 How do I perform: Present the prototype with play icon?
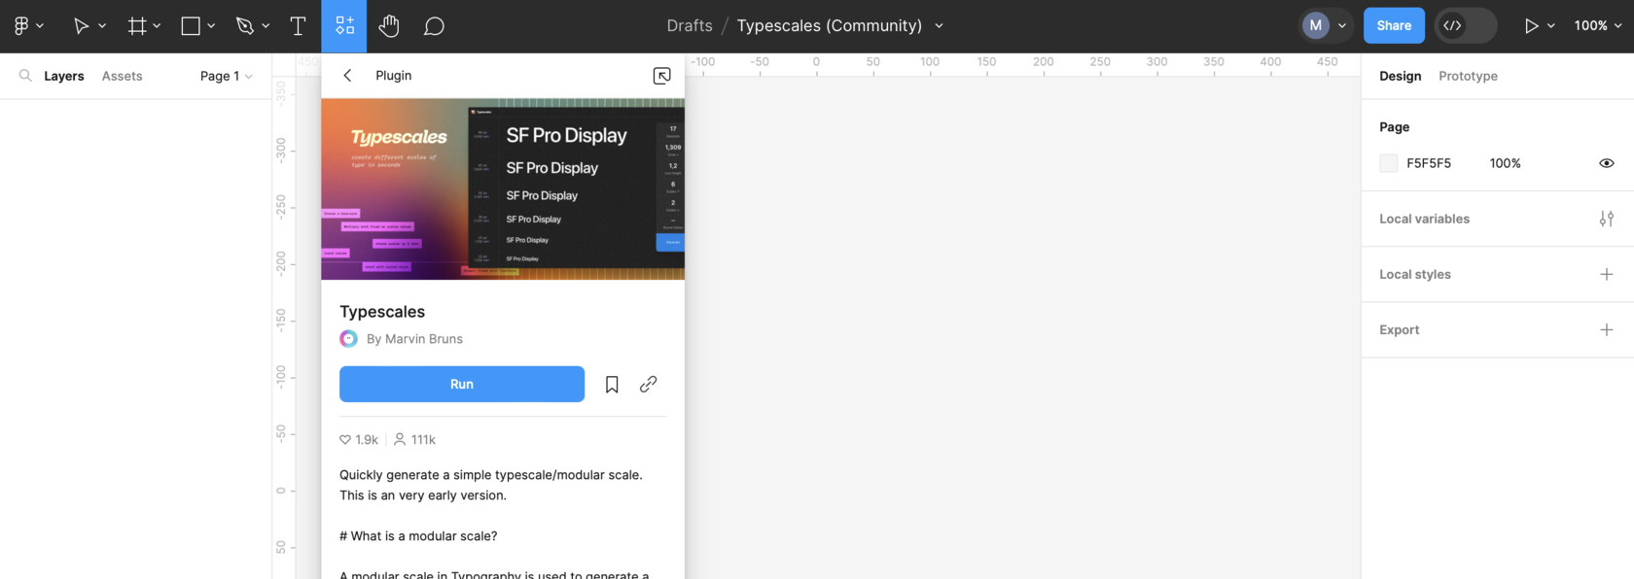[1531, 26]
